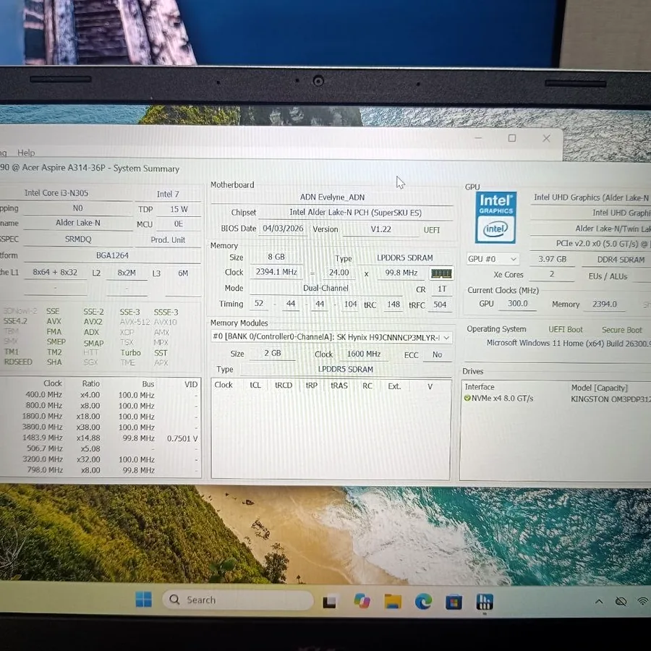Click the Windows Start button

[144, 599]
